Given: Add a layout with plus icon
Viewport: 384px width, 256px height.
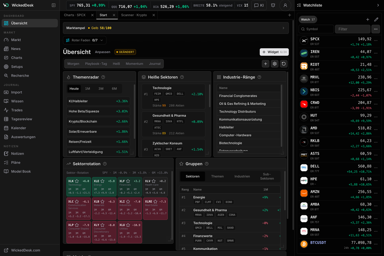Looking at the screenshot, I should [266, 64].
